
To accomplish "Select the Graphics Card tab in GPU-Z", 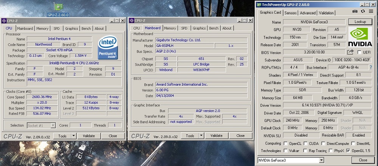I will [270, 12].
